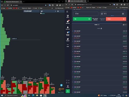The height and width of the screenshot is (97, 129).
Task: Open the tab search dropdown in the left window
Action: pyautogui.click(x=2, y=2)
